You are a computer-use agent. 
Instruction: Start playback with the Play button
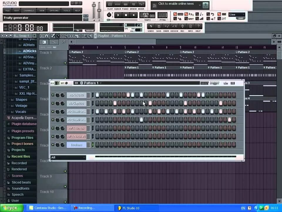pyautogui.click(x=118, y=15)
